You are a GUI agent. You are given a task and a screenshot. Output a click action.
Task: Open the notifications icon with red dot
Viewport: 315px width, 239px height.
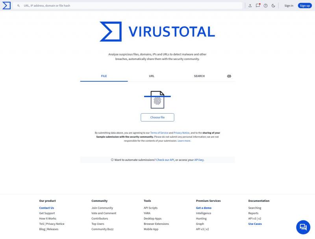click(x=258, y=6)
